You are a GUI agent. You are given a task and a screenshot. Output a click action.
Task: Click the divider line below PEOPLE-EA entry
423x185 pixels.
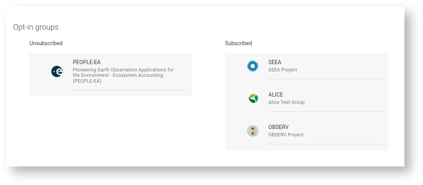(x=130, y=90)
